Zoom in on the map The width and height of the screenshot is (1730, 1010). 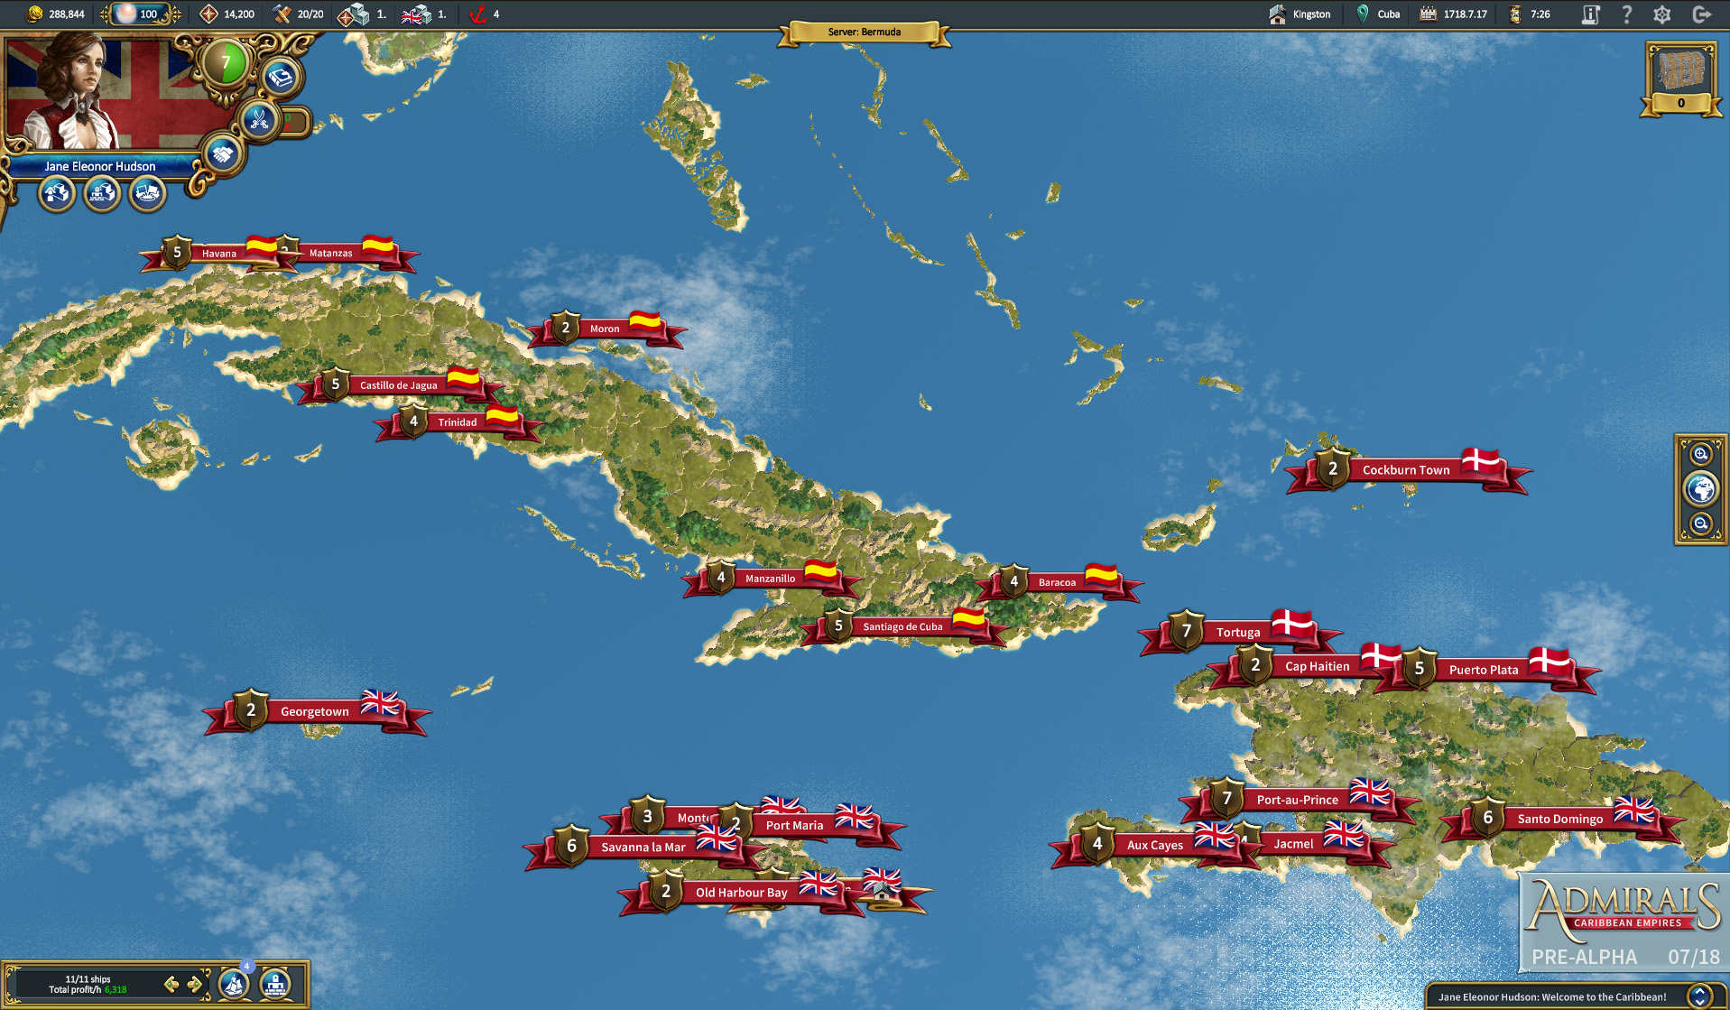[x=1701, y=454]
